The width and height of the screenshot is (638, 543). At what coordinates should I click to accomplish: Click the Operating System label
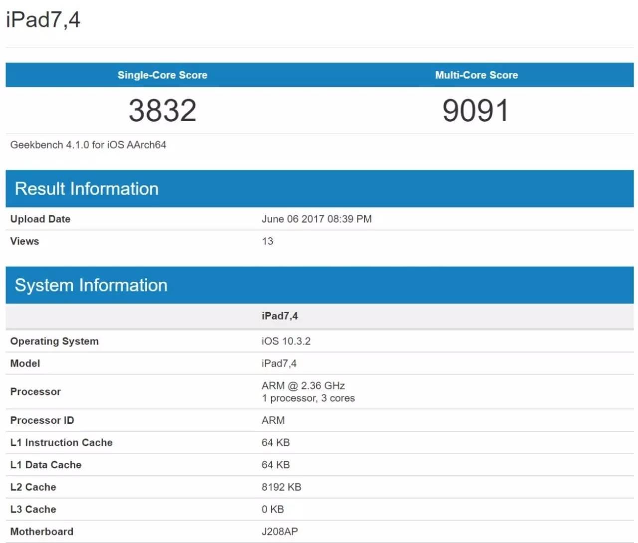coord(54,342)
